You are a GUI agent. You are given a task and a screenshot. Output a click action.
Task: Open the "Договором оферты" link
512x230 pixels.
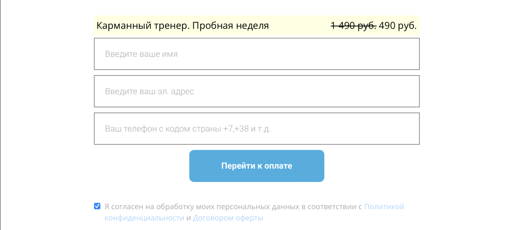(228, 218)
